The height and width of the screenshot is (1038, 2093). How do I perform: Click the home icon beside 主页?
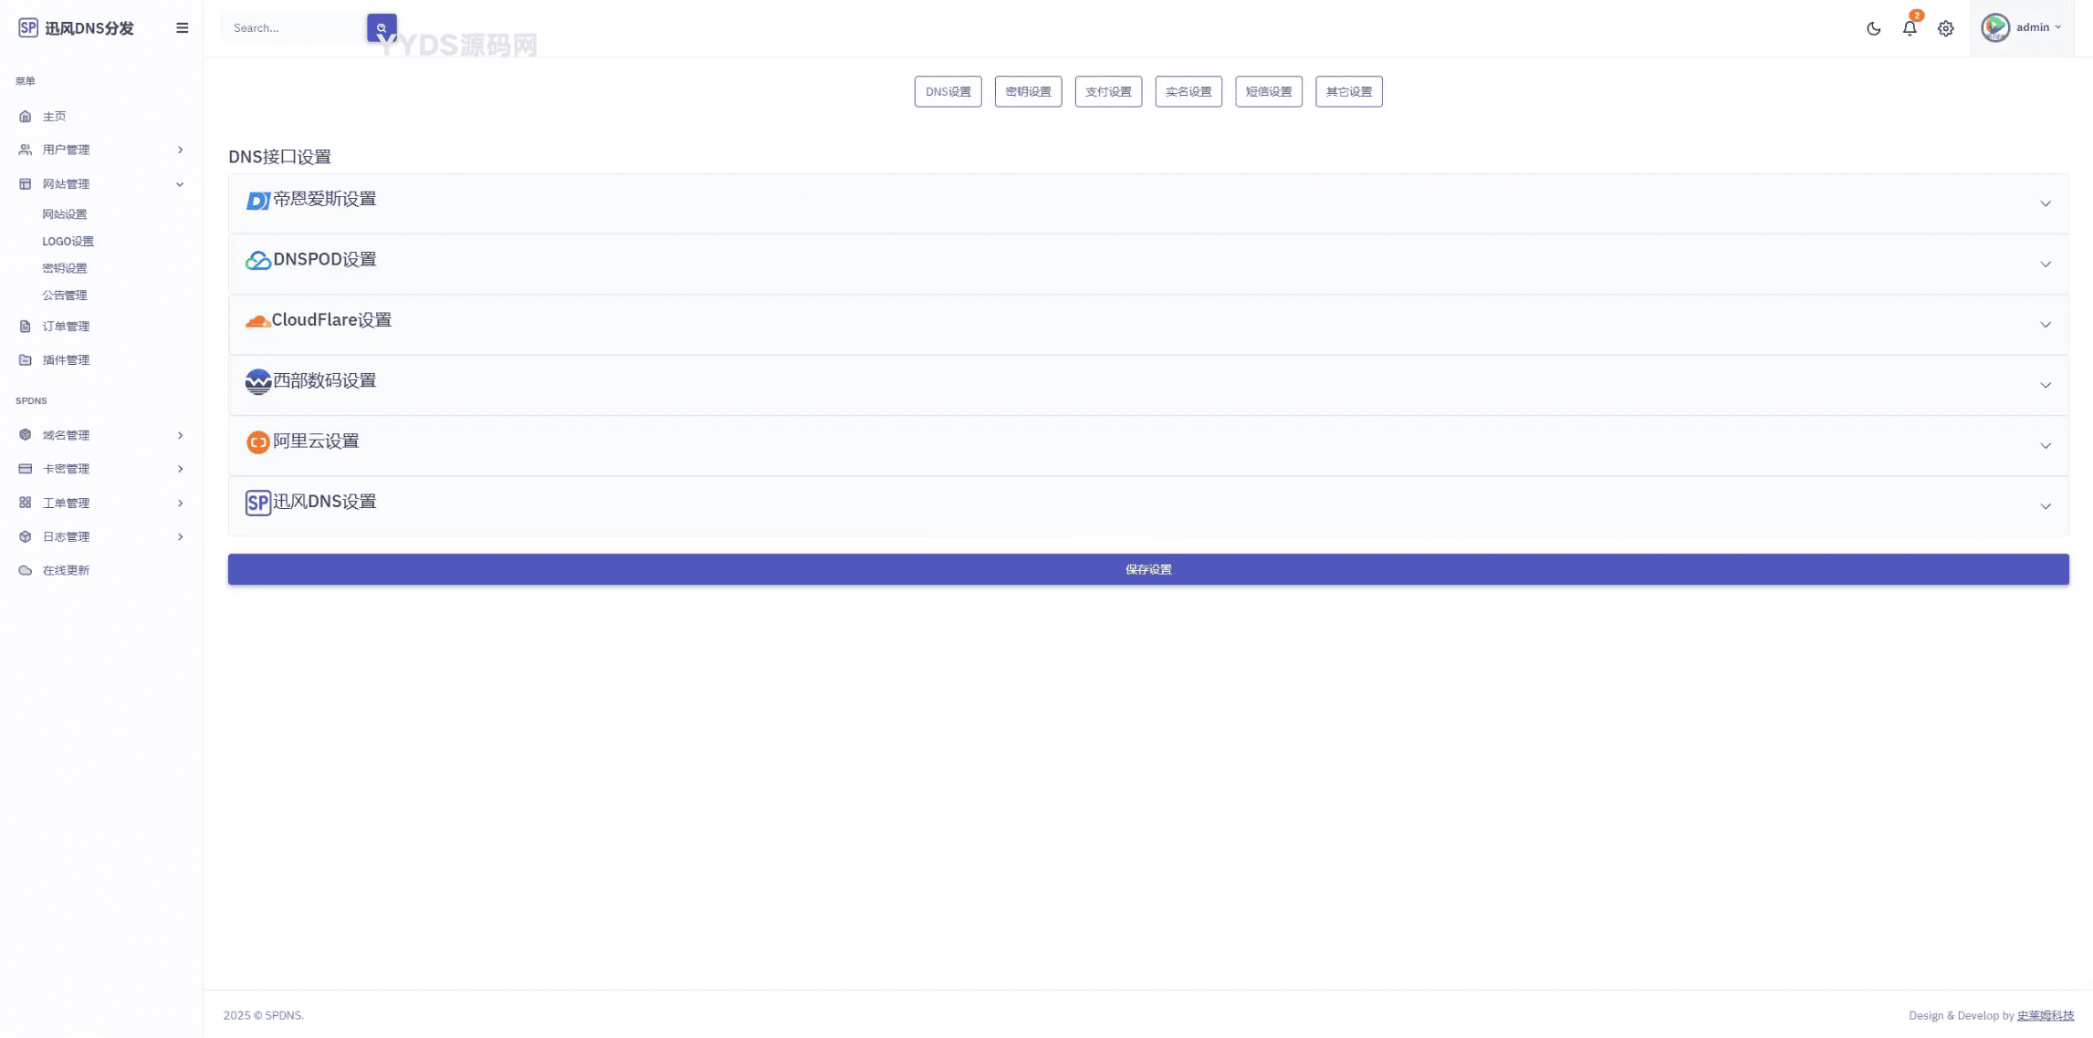[26, 117]
